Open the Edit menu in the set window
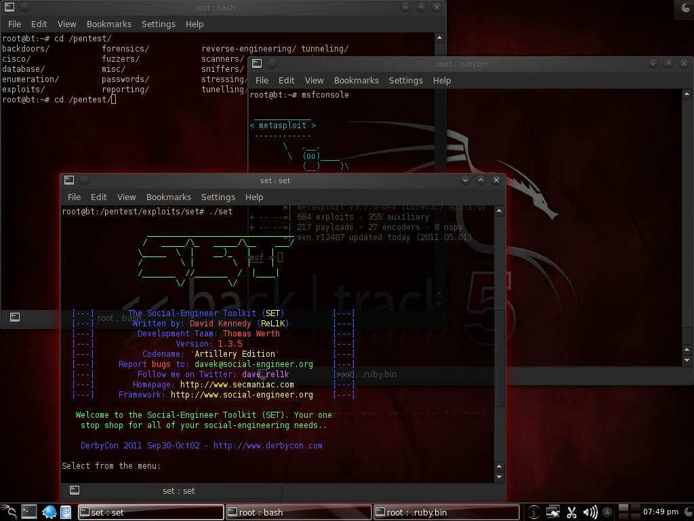 99,197
